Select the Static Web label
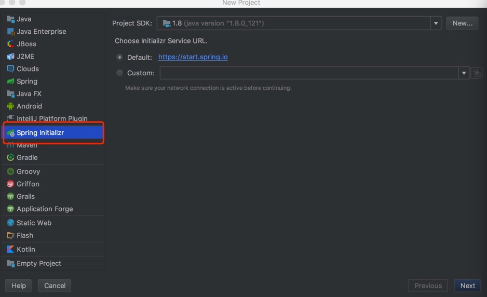Image resolution: width=487 pixels, height=297 pixels. click(x=34, y=223)
